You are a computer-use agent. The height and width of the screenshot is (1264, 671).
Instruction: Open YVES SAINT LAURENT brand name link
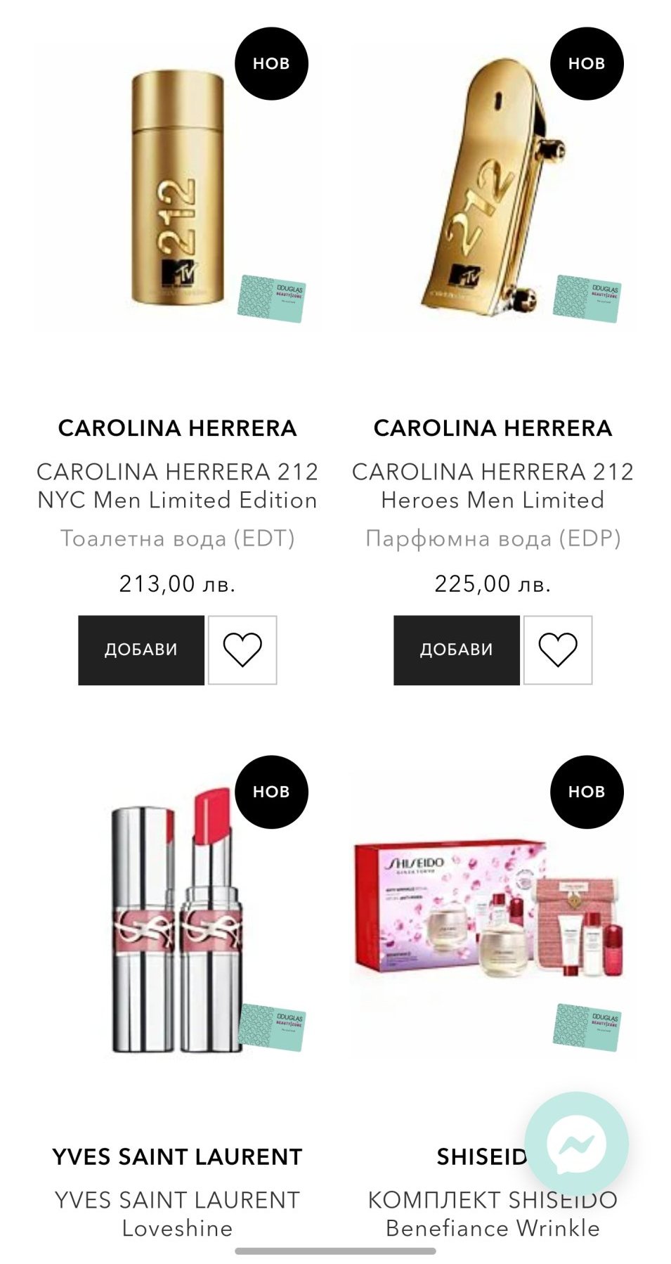click(x=177, y=1156)
